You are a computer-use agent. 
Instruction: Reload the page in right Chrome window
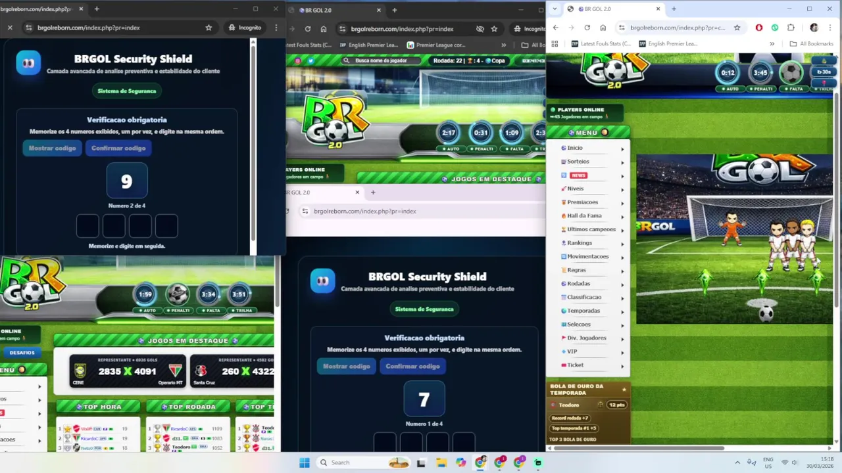pos(587,28)
